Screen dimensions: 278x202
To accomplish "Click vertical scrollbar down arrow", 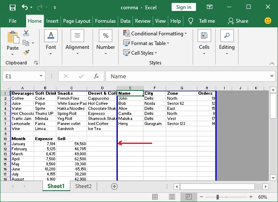I will [273, 178].
